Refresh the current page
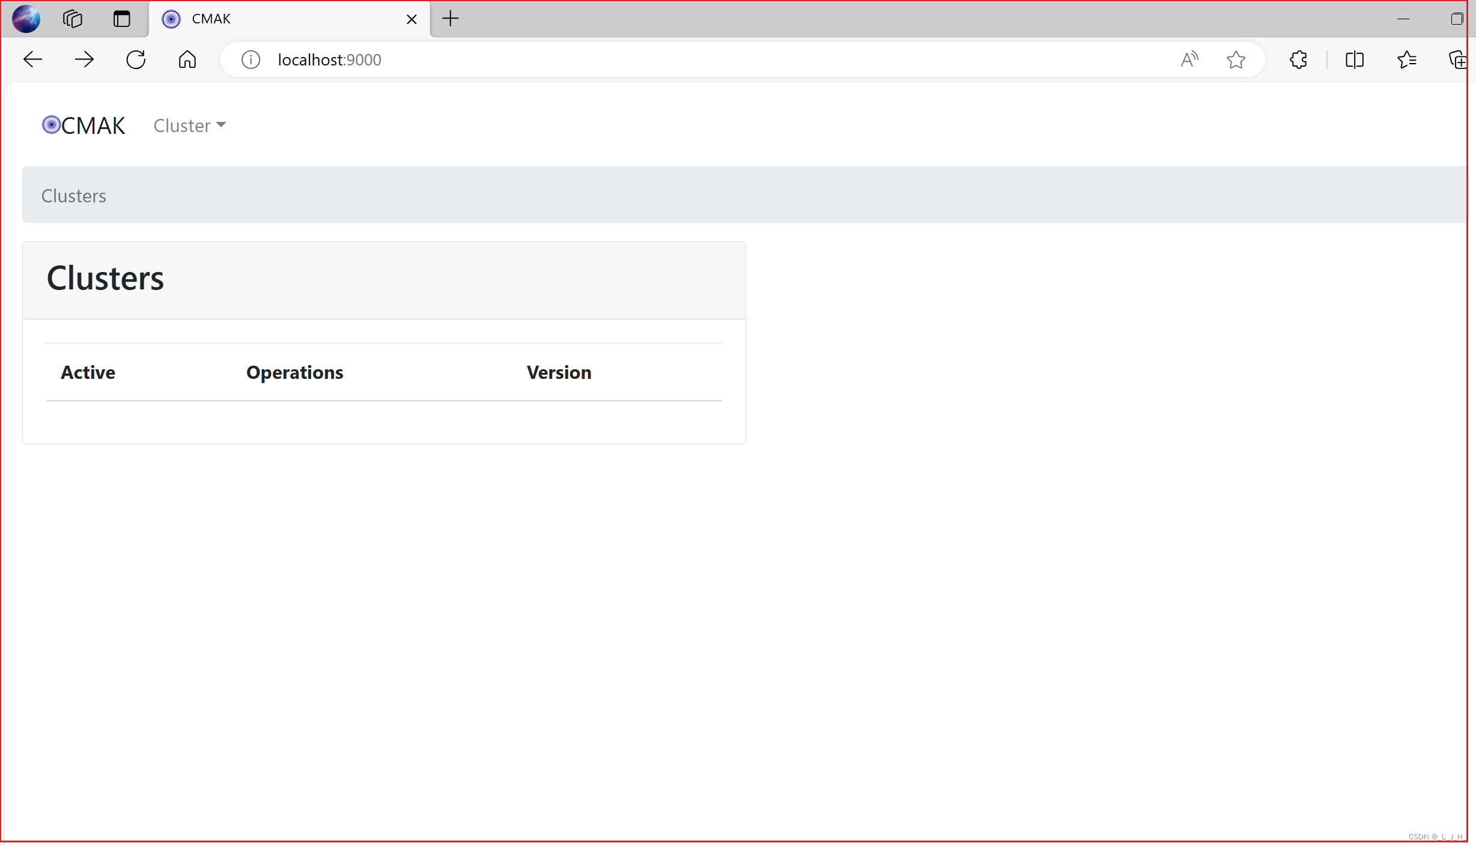This screenshot has width=1476, height=846. coord(136,59)
